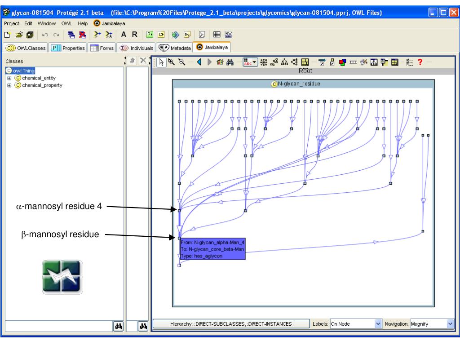Click the green bug icon in toolbar
Image resolution: width=460 pixels, height=345 pixels.
(x=176, y=35)
